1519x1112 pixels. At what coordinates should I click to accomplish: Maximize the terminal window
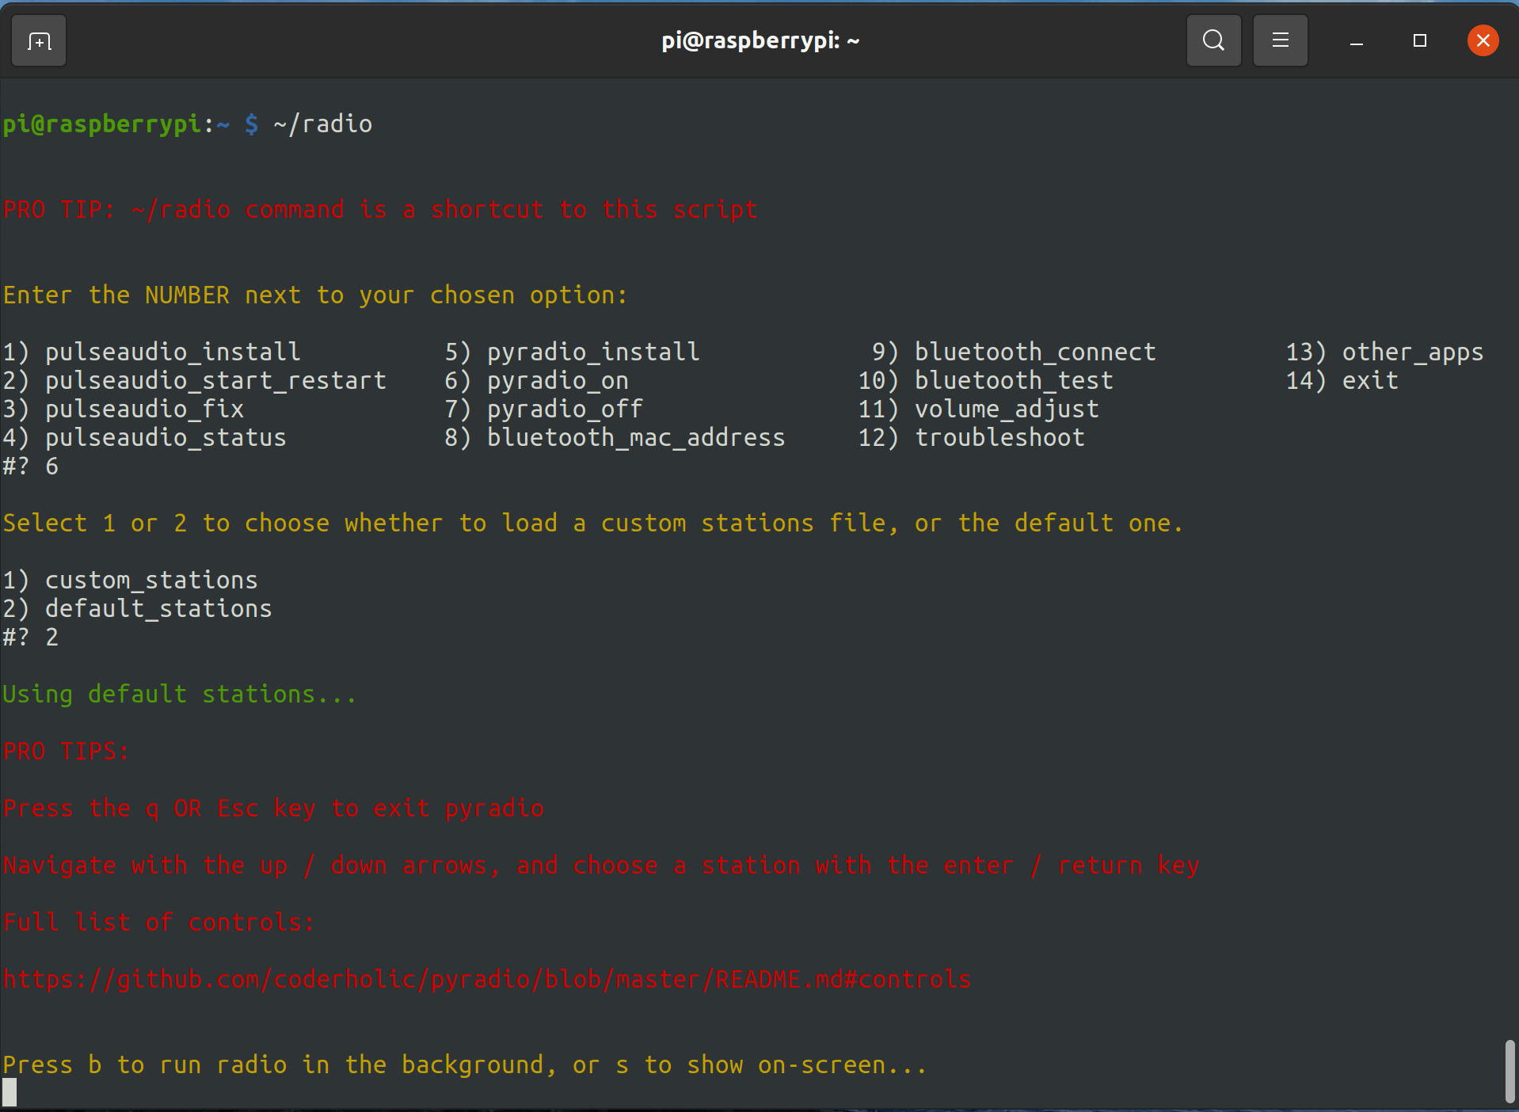(1419, 40)
